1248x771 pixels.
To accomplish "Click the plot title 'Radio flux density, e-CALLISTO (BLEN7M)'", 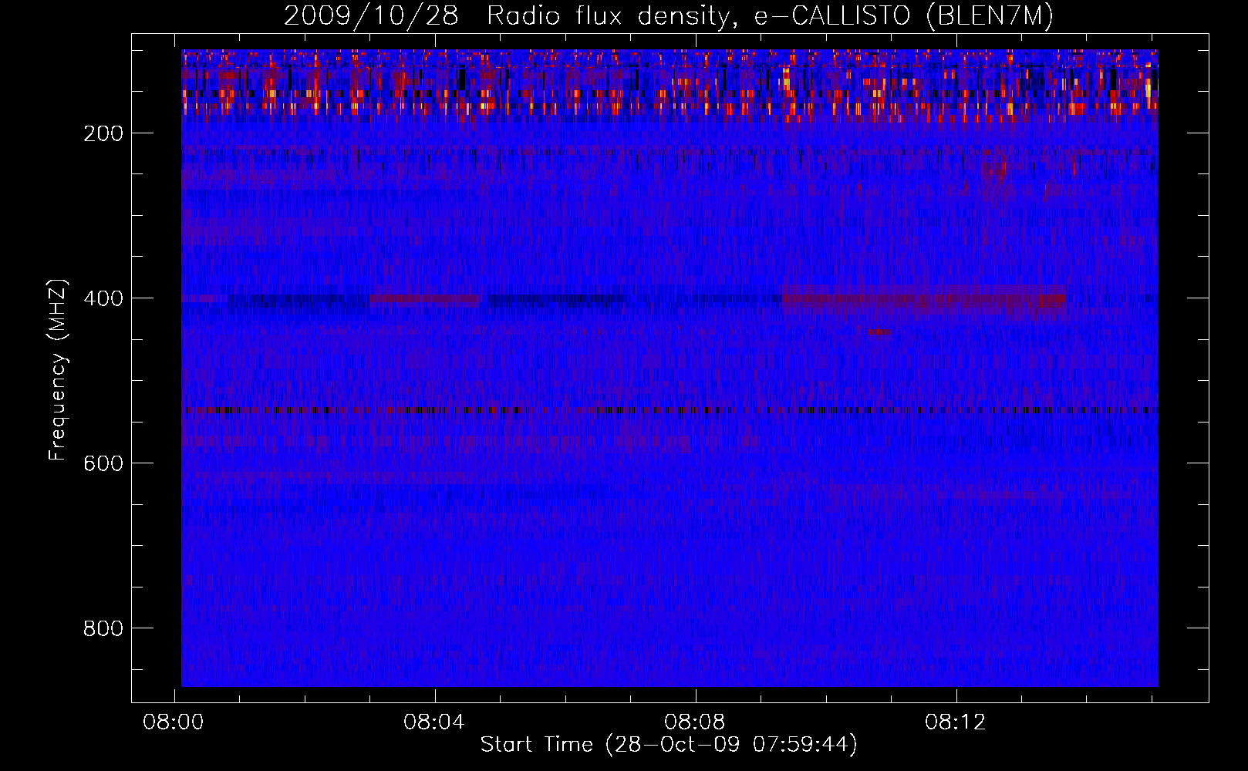I will click(770, 16).
